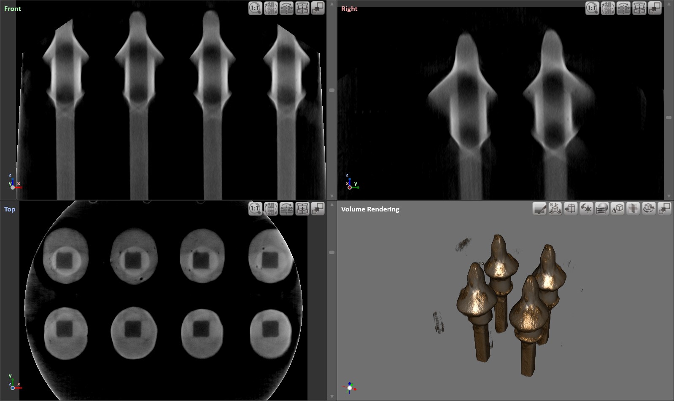Viewport: 674px width, 401px height.
Task: Click the axis triad in Right view
Action: coord(352,182)
